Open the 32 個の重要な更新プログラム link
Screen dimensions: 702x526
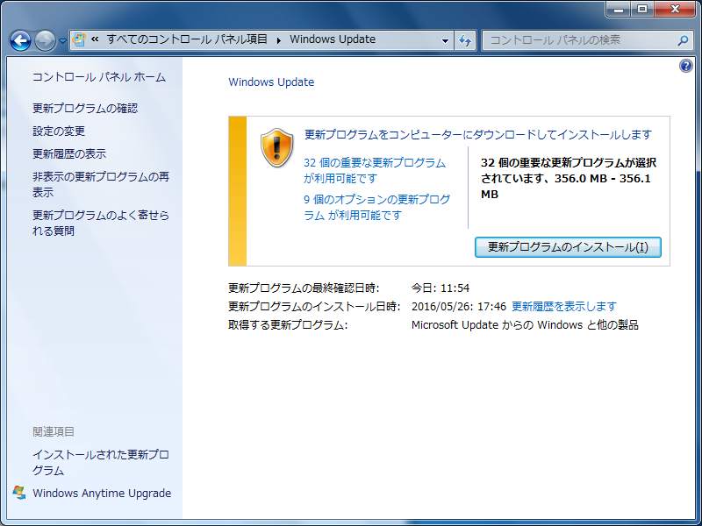click(x=375, y=170)
